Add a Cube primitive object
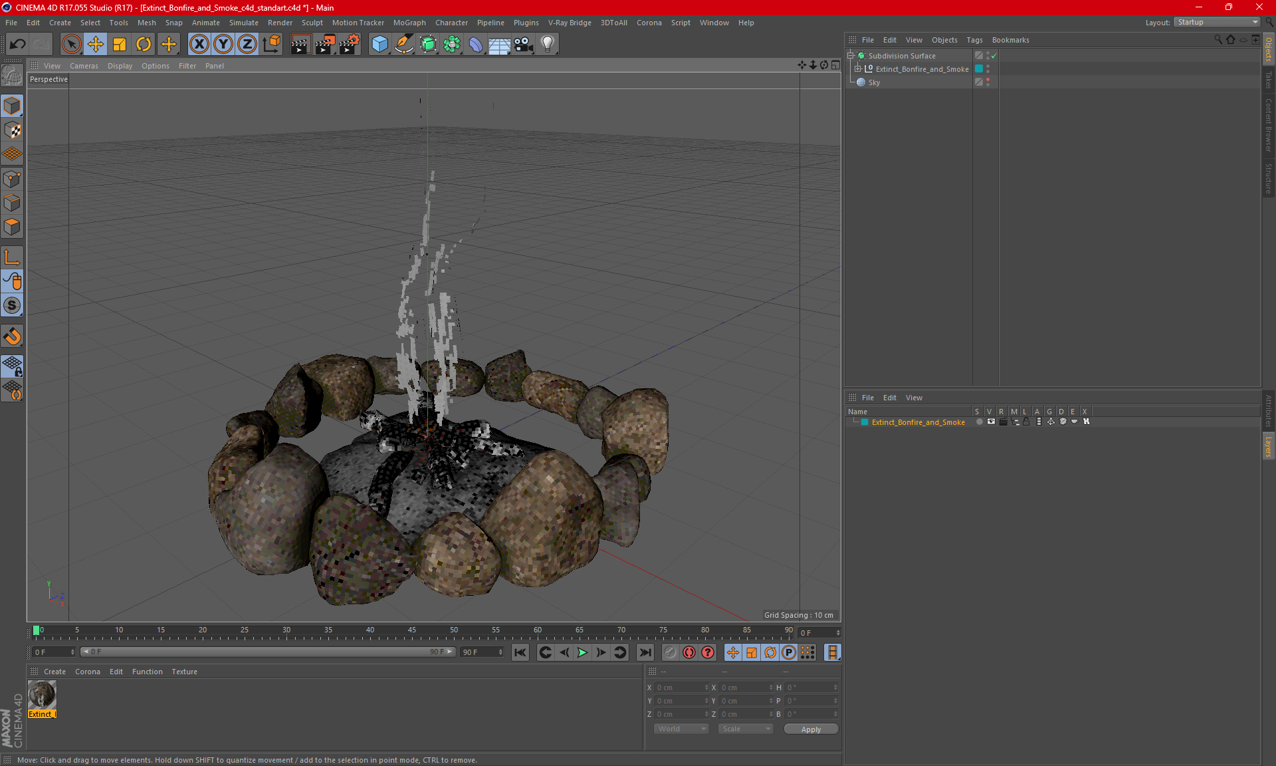The height and width of the screenshot is (766, 1276). pos(379,44)
